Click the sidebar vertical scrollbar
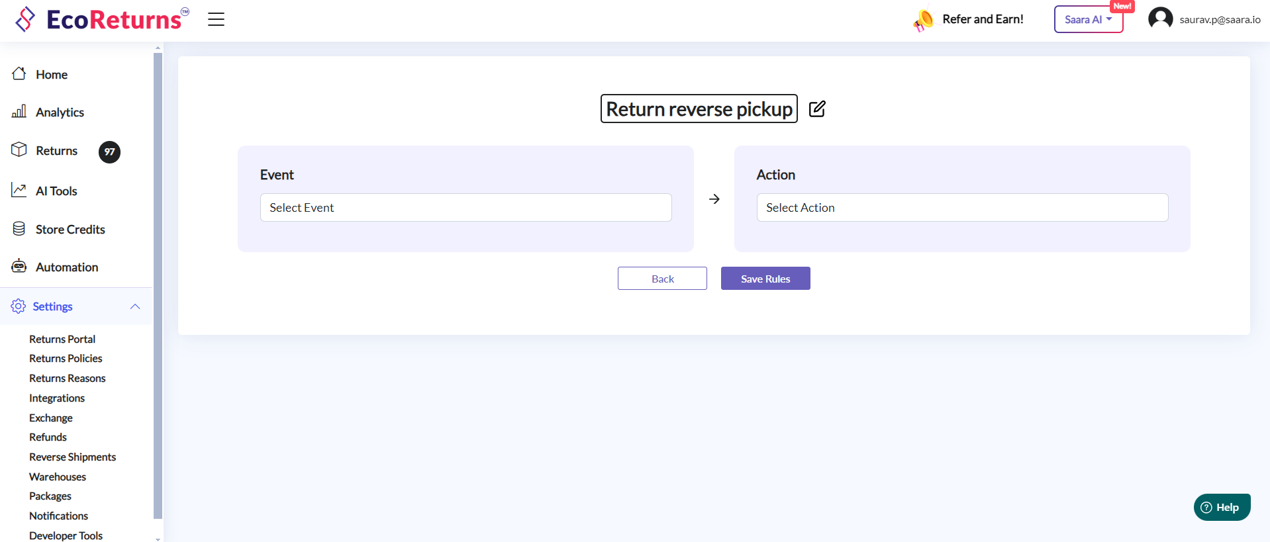The image size is (1270, 542). (158, 285)
